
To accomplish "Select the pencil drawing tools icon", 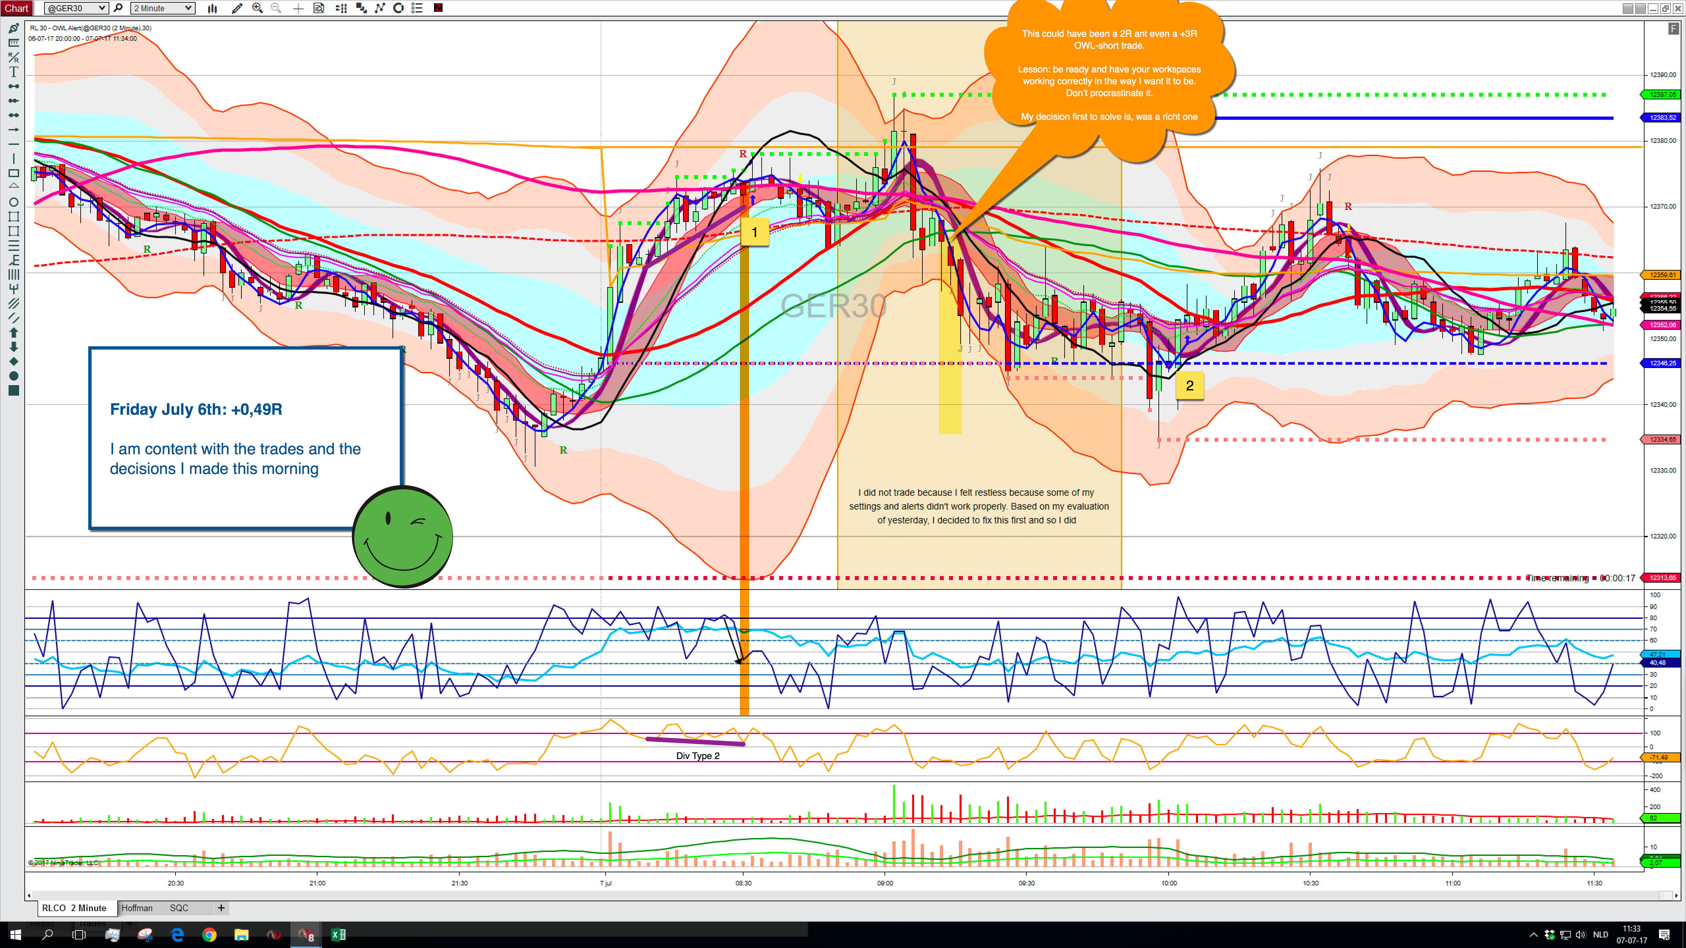I will coord(236,8).
